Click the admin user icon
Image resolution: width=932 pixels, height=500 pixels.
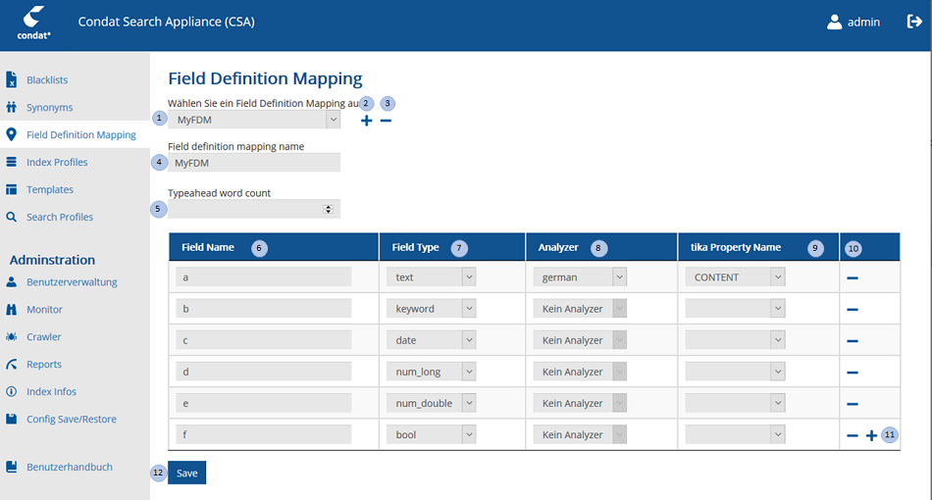pyautogui.click(x=834, y=22)
